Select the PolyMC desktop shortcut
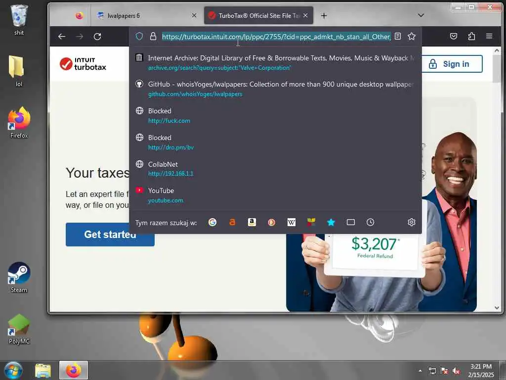This screenshot has width=506, height=380. [x=19, y=329]
